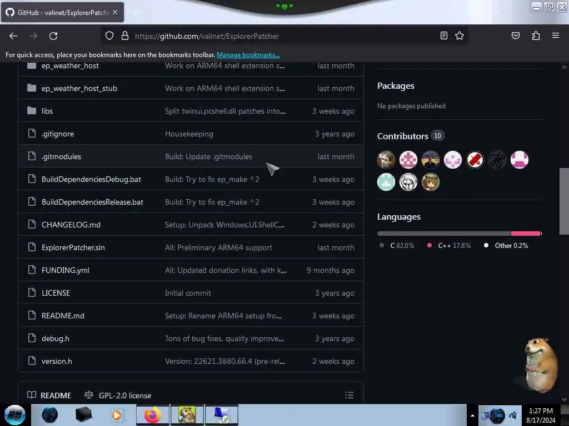Open the blue globe taskbar icon

click(49, 415)
